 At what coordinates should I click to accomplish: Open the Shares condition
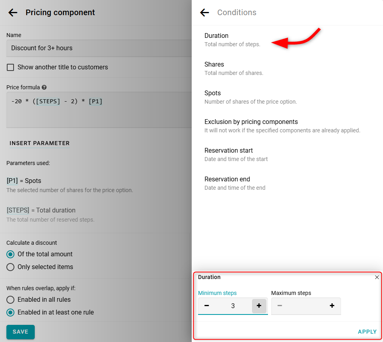[214, 65]
